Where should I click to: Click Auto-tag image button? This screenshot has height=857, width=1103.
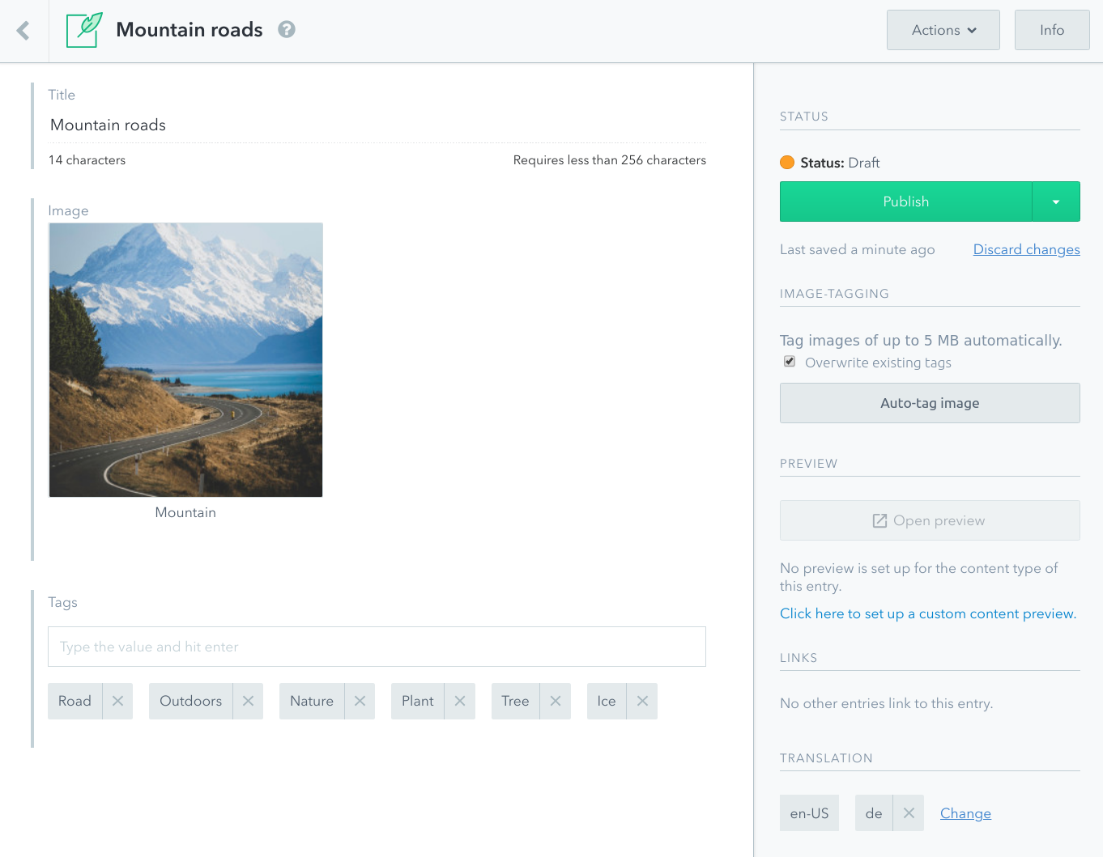point(930,403)
